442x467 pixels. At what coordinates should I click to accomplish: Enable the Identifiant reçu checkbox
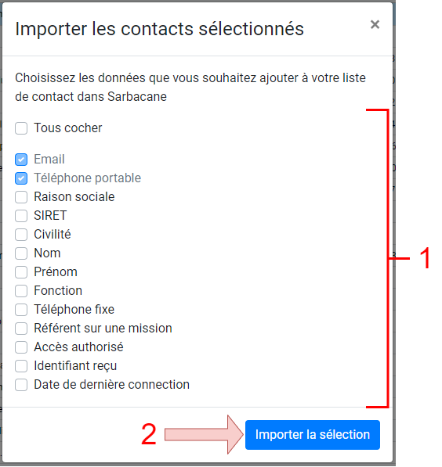coord(21,366)
